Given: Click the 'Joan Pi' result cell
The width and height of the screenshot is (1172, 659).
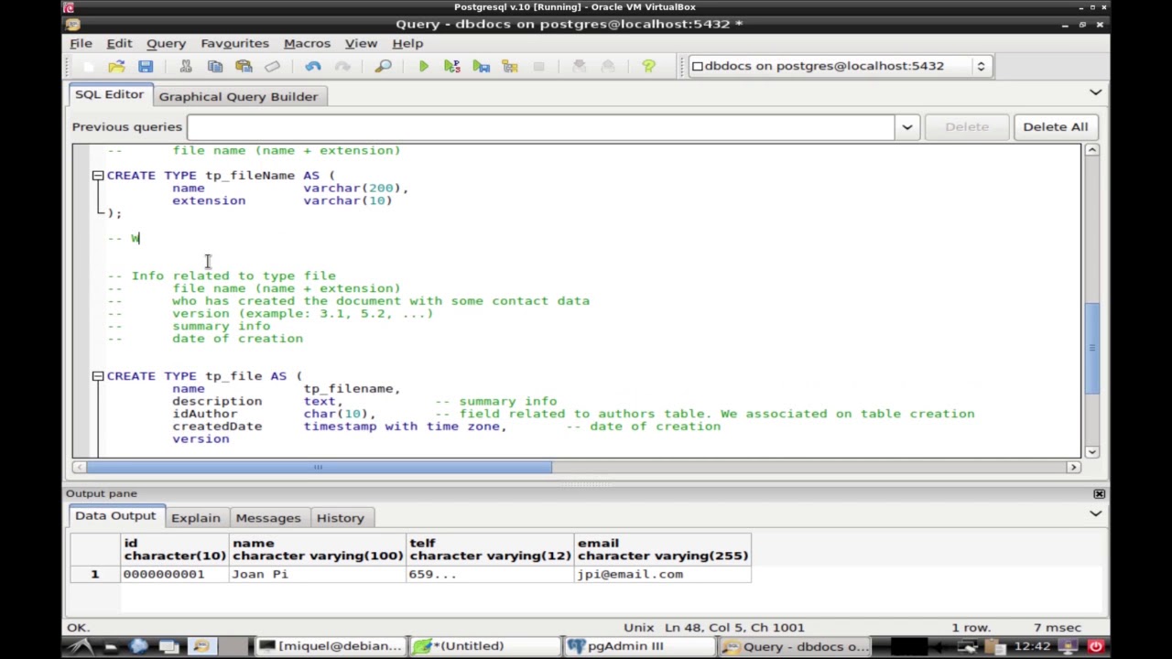Looking at the screenshot, I should point(317,574).
